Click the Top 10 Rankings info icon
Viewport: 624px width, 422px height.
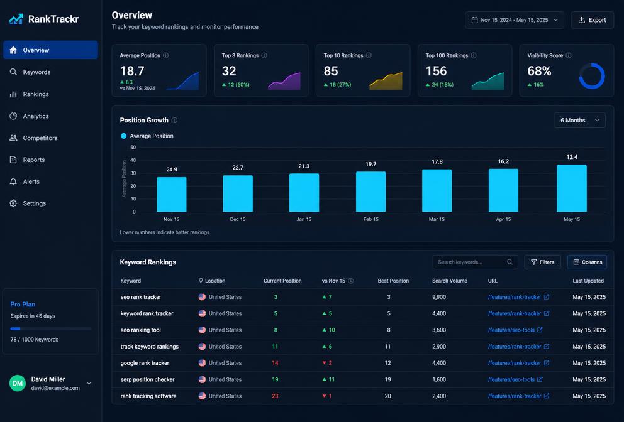(369, 56)
